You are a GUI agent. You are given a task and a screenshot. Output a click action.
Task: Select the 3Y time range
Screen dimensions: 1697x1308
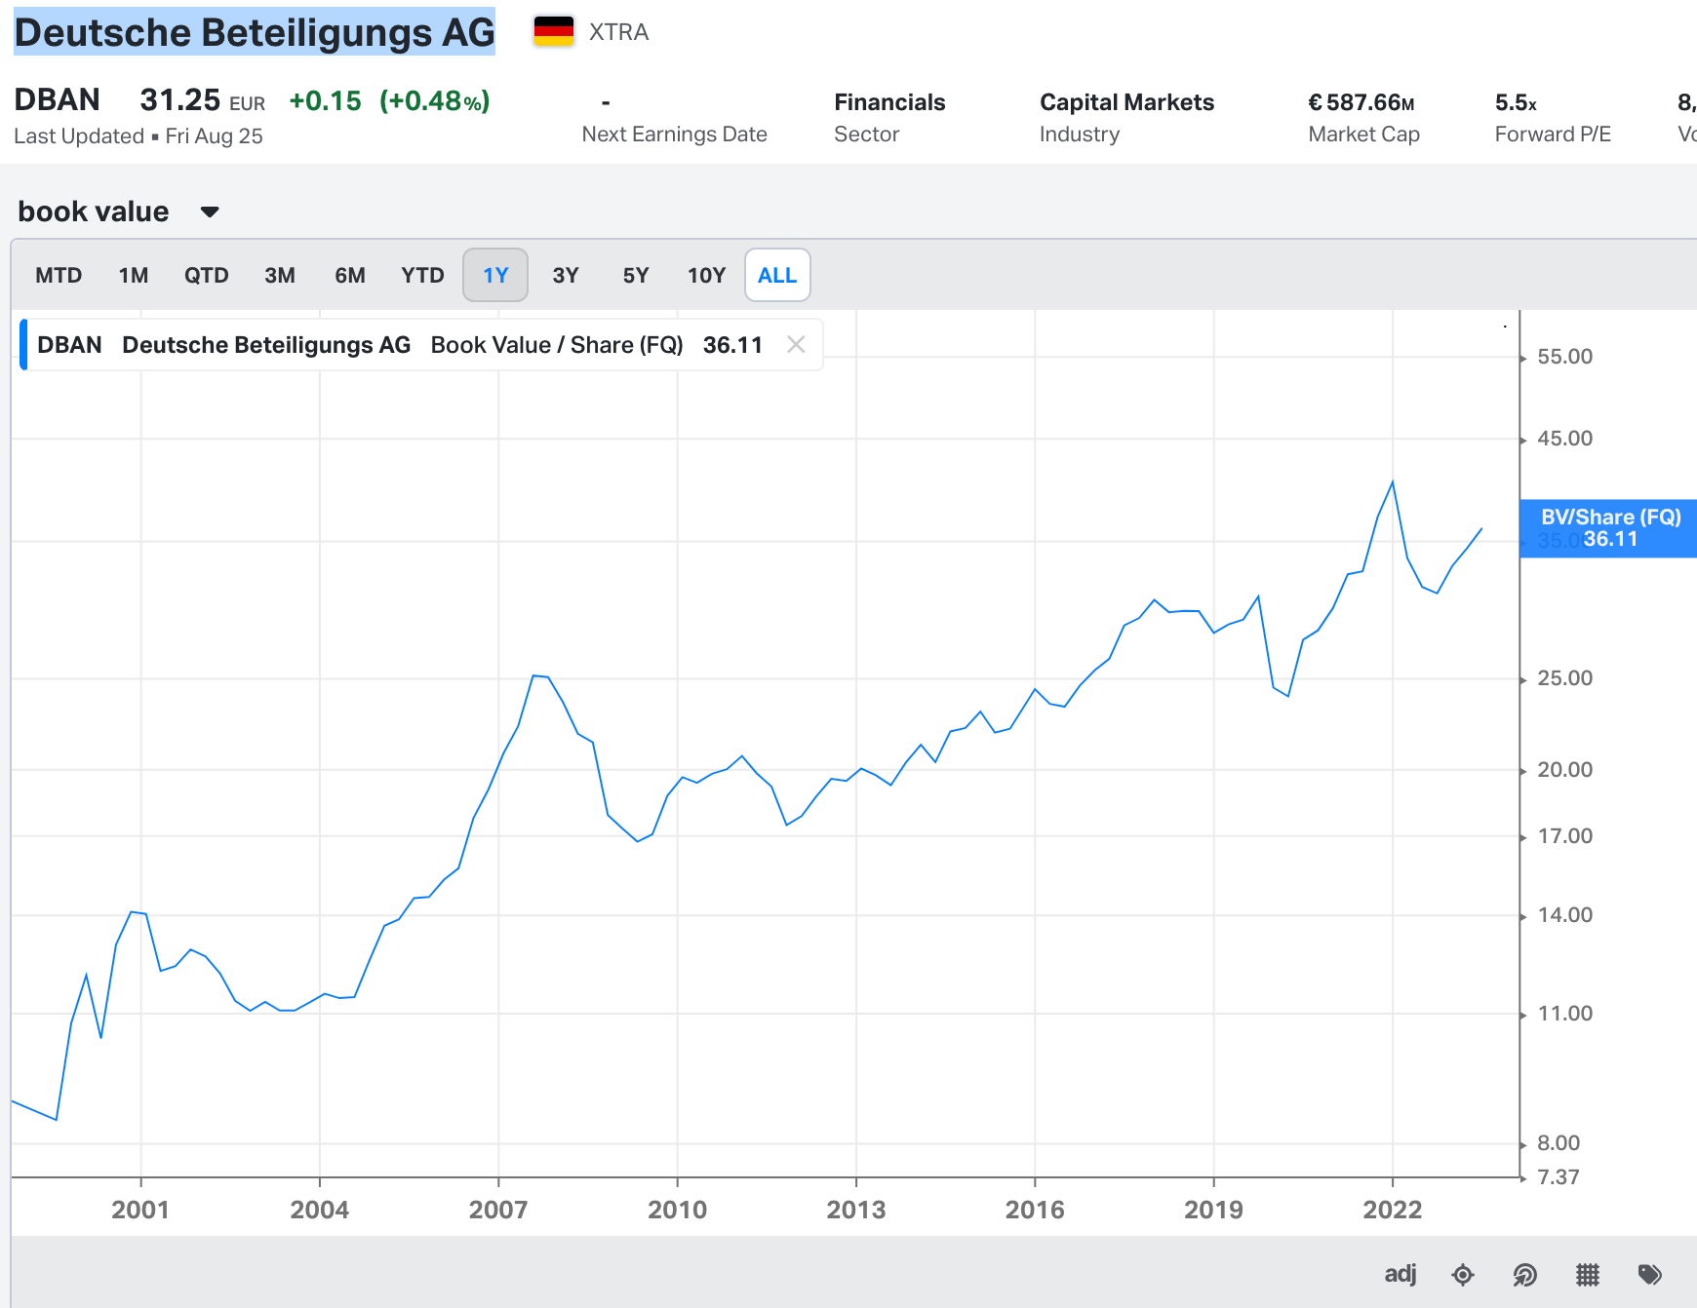[x=566, y=275]
